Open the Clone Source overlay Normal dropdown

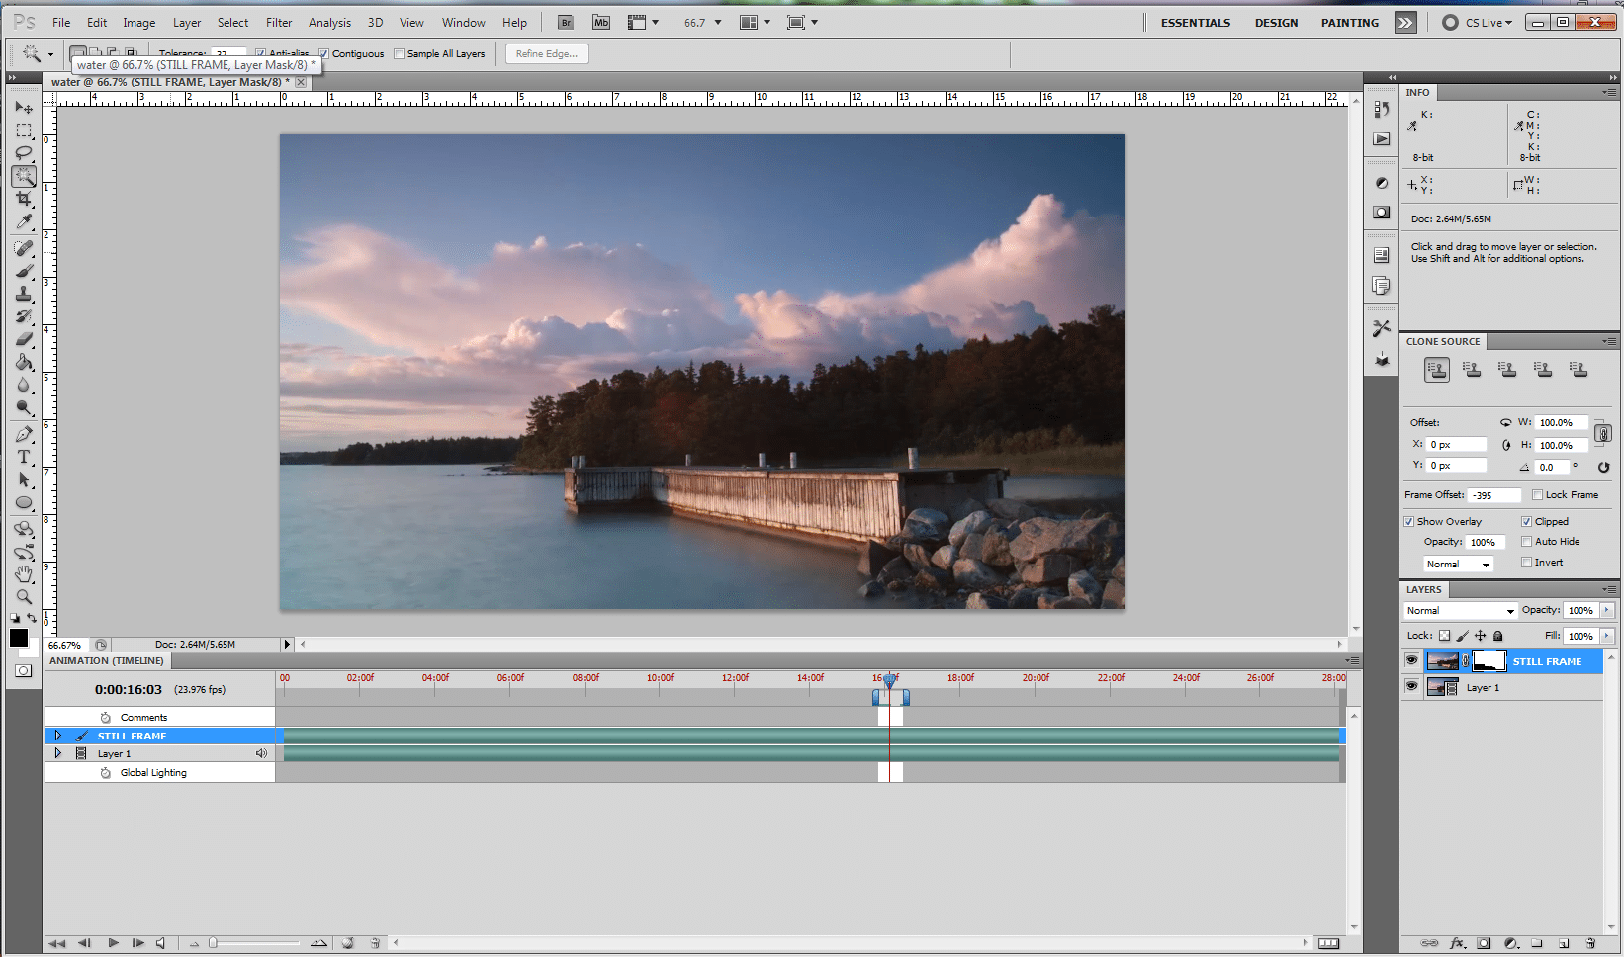click(x=1458, y=564)
